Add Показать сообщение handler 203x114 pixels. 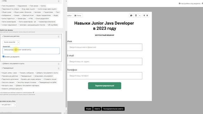[26, 73]
